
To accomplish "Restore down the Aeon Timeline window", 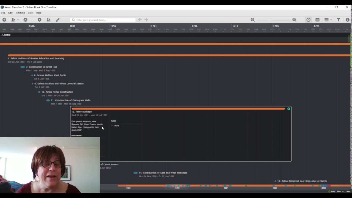I will pyautogui.click(x=337, y=7).
